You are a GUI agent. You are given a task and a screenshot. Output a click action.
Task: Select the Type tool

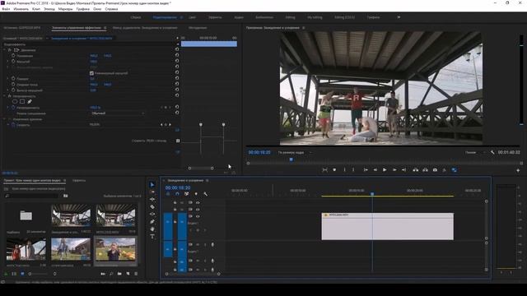pos(152,236)
